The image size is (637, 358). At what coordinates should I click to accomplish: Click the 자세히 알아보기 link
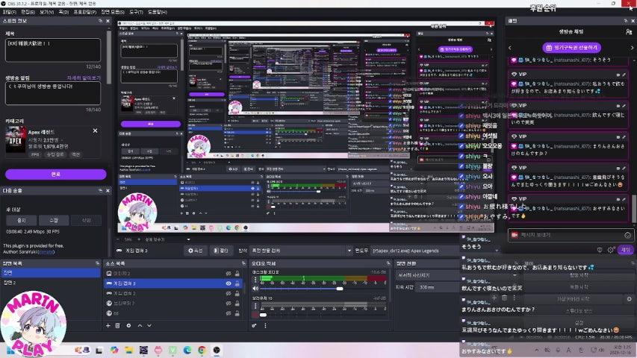coord(84,77)
